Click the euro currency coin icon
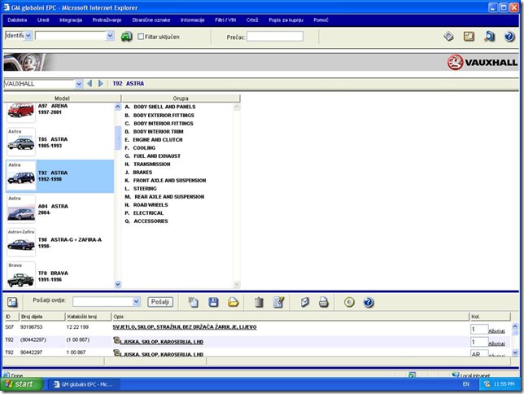524x394 pixels. (x=349, y=302)
